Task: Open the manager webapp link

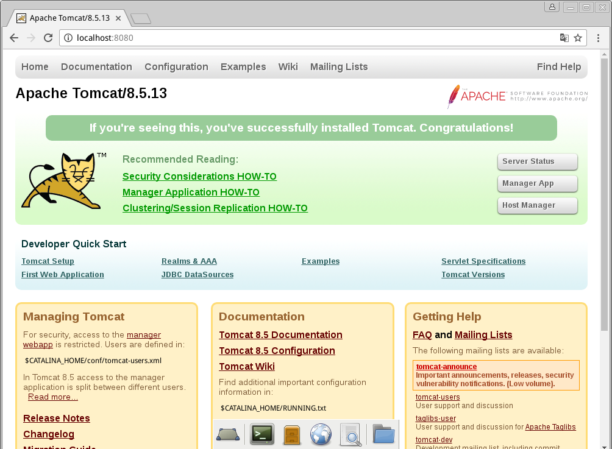Action: click(x=144, y=334)
